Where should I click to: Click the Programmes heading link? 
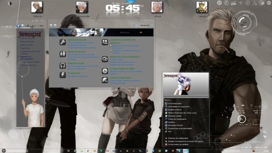pos(74,73)
